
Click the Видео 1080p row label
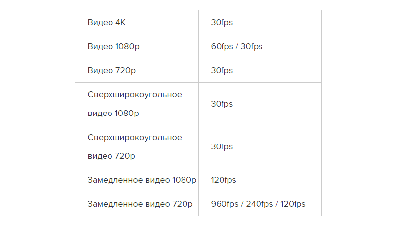(114, 46)
